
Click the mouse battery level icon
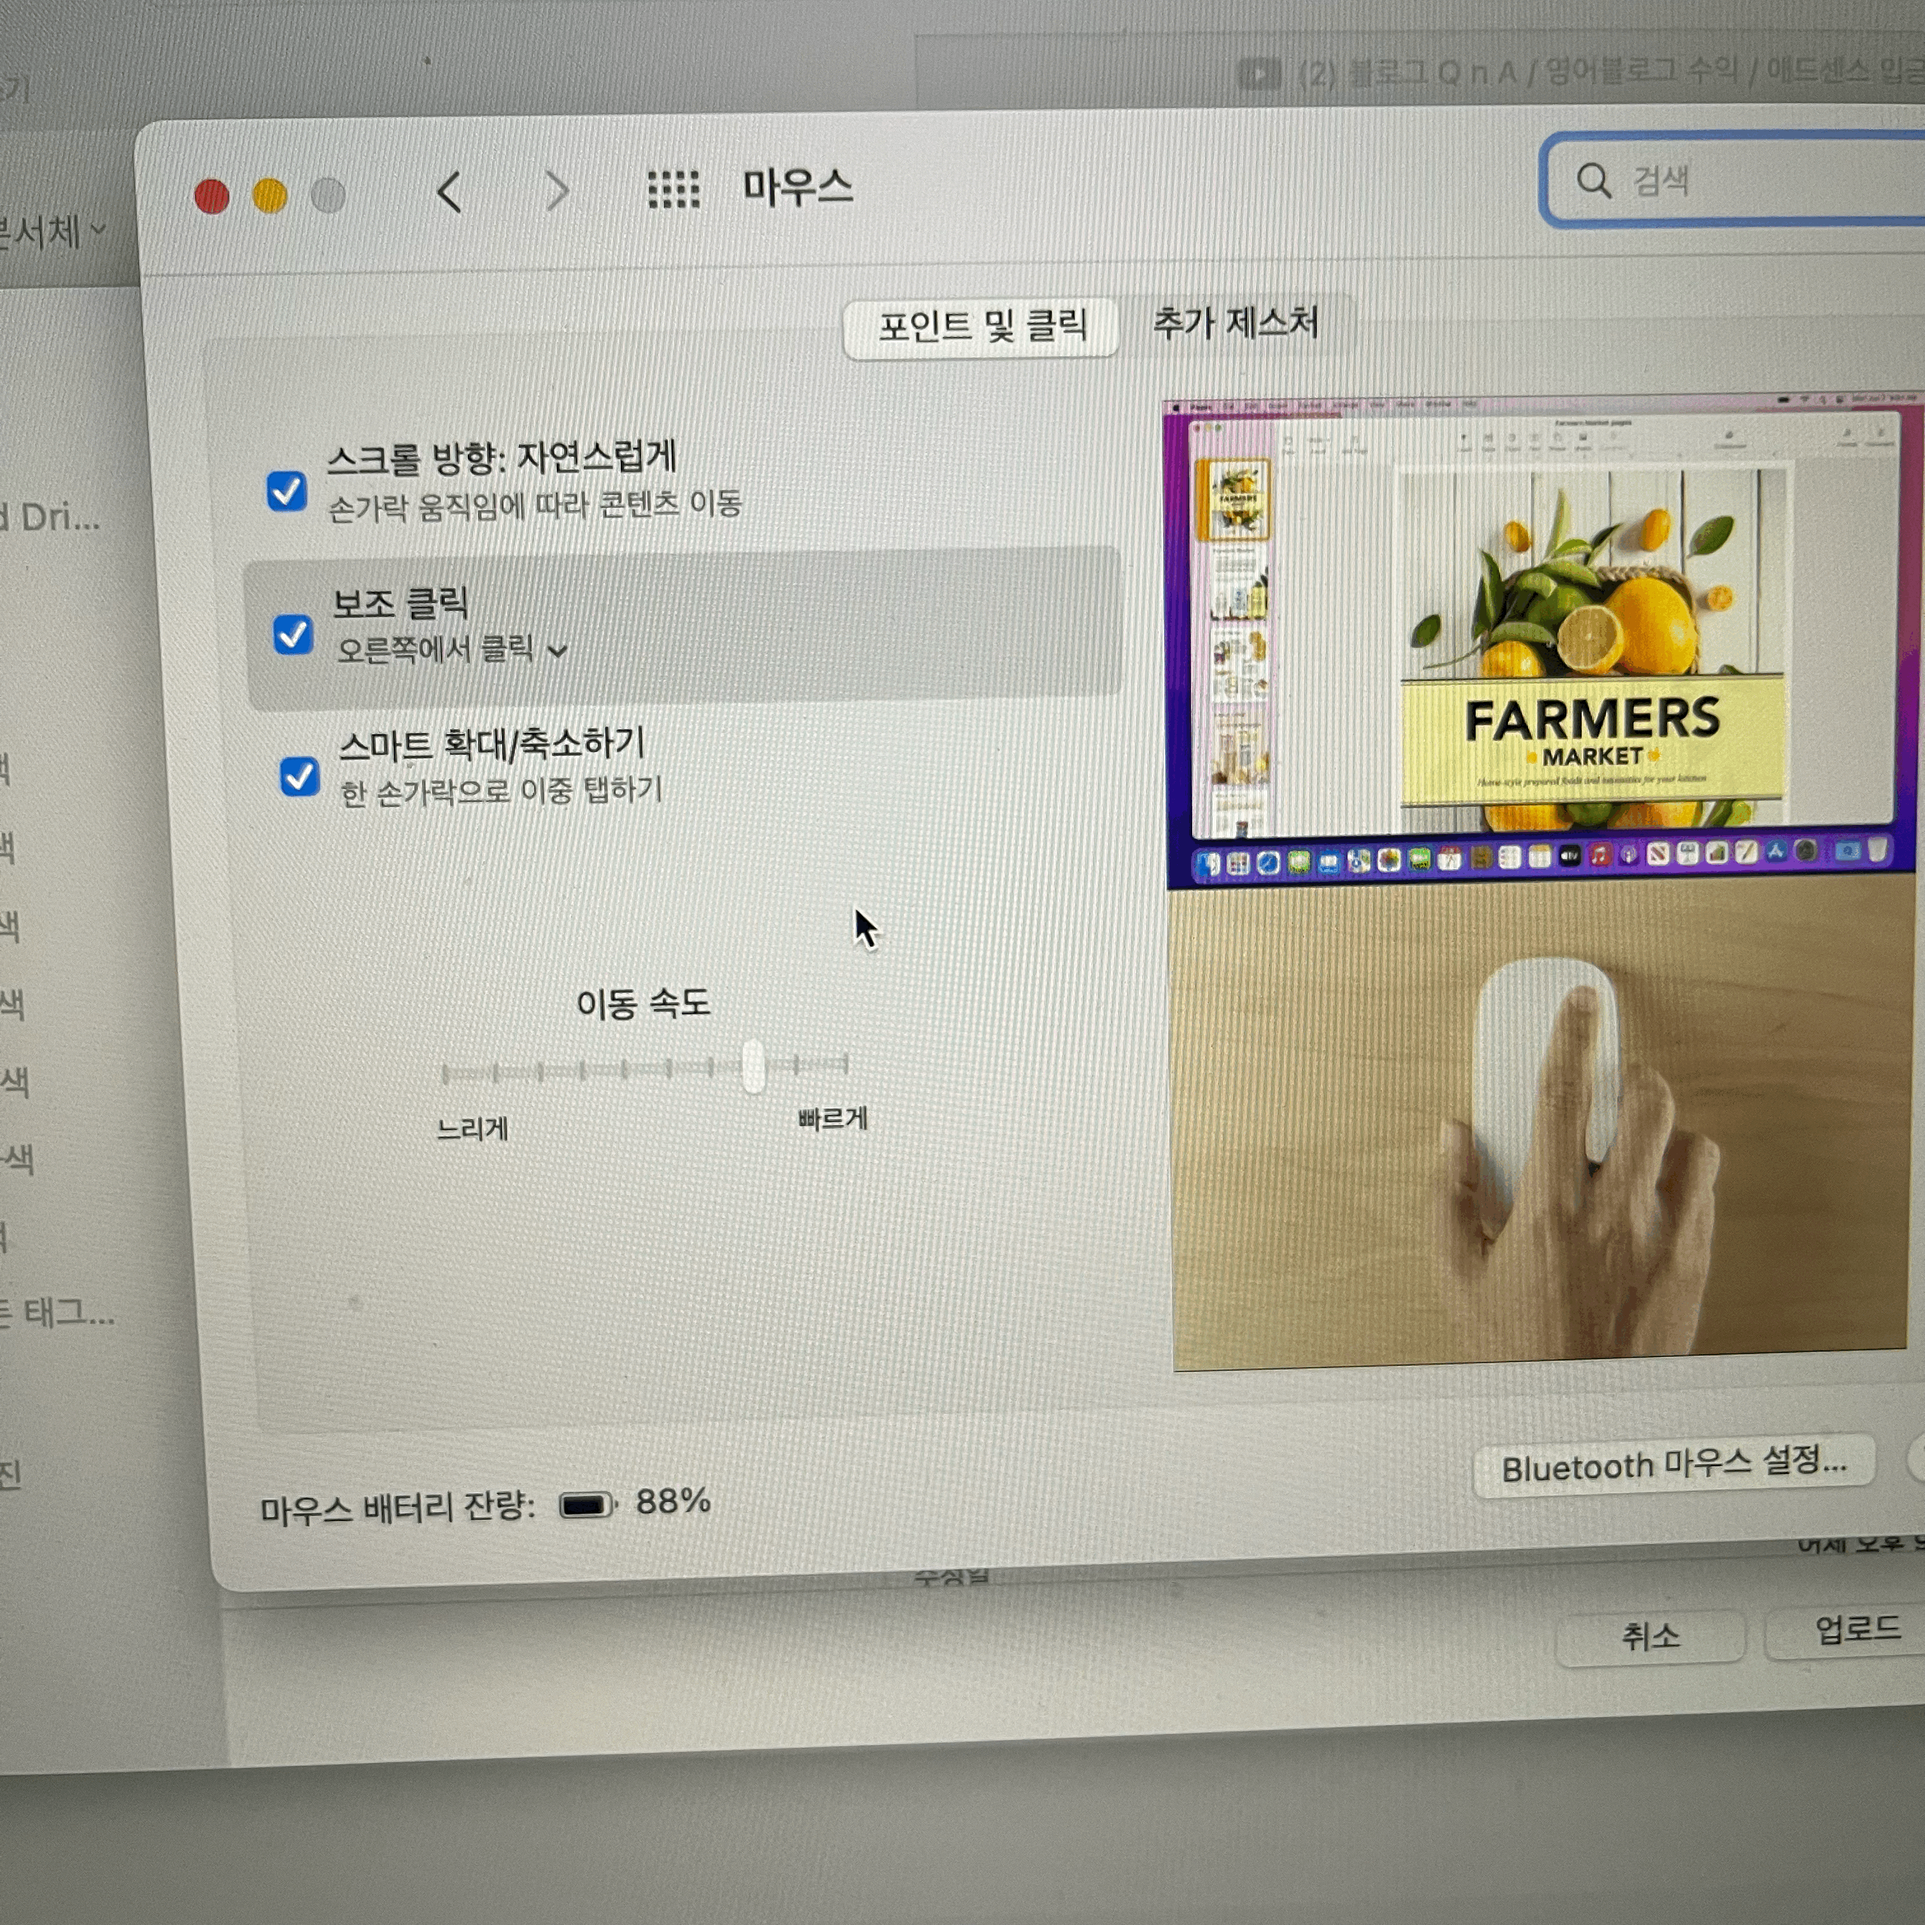(588, 1504)
